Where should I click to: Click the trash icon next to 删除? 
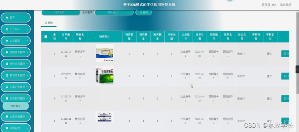pyautogui.click(x=46, y=23)
